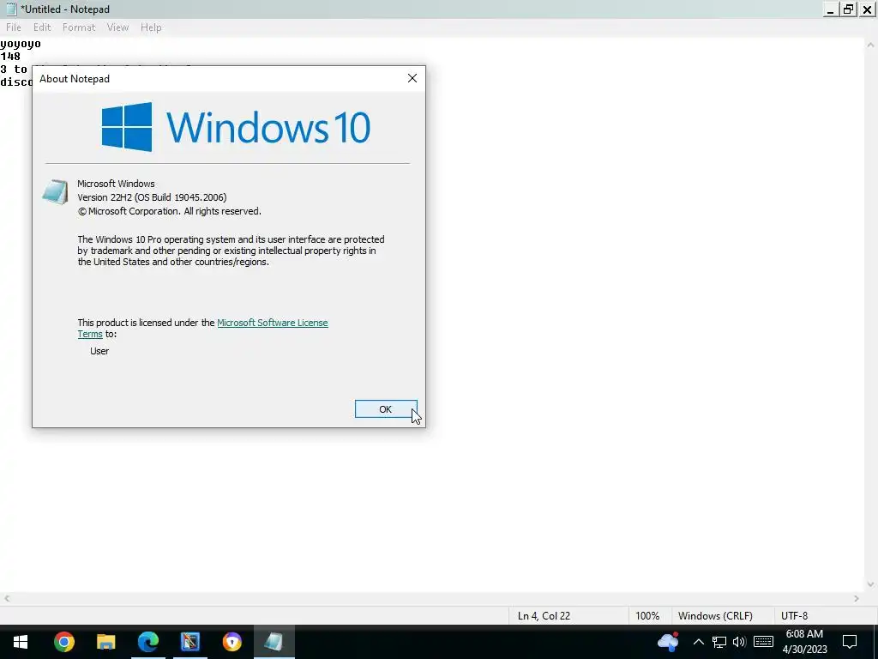The image size is (878, 659).
Task: Restore down the Notepad window
Action: pyautogui.click(x=849, y=9)
